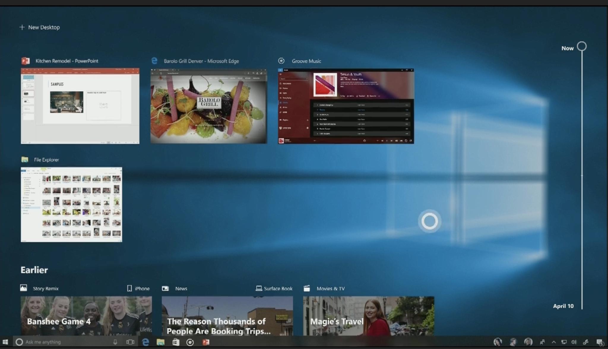
Task: Open PowerPoint from the taskbar
Action: [206, 342]
